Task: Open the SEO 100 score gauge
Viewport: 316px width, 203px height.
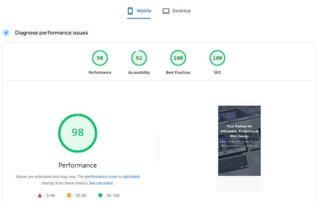Action: point(217,58)
